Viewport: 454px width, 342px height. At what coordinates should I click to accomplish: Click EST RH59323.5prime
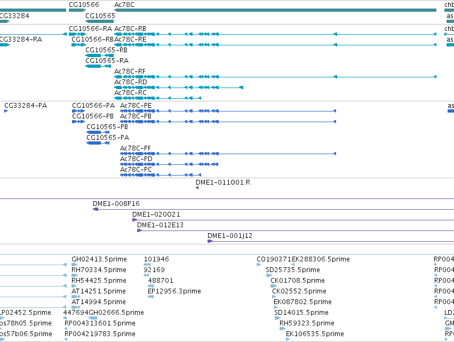pos(283,329)
